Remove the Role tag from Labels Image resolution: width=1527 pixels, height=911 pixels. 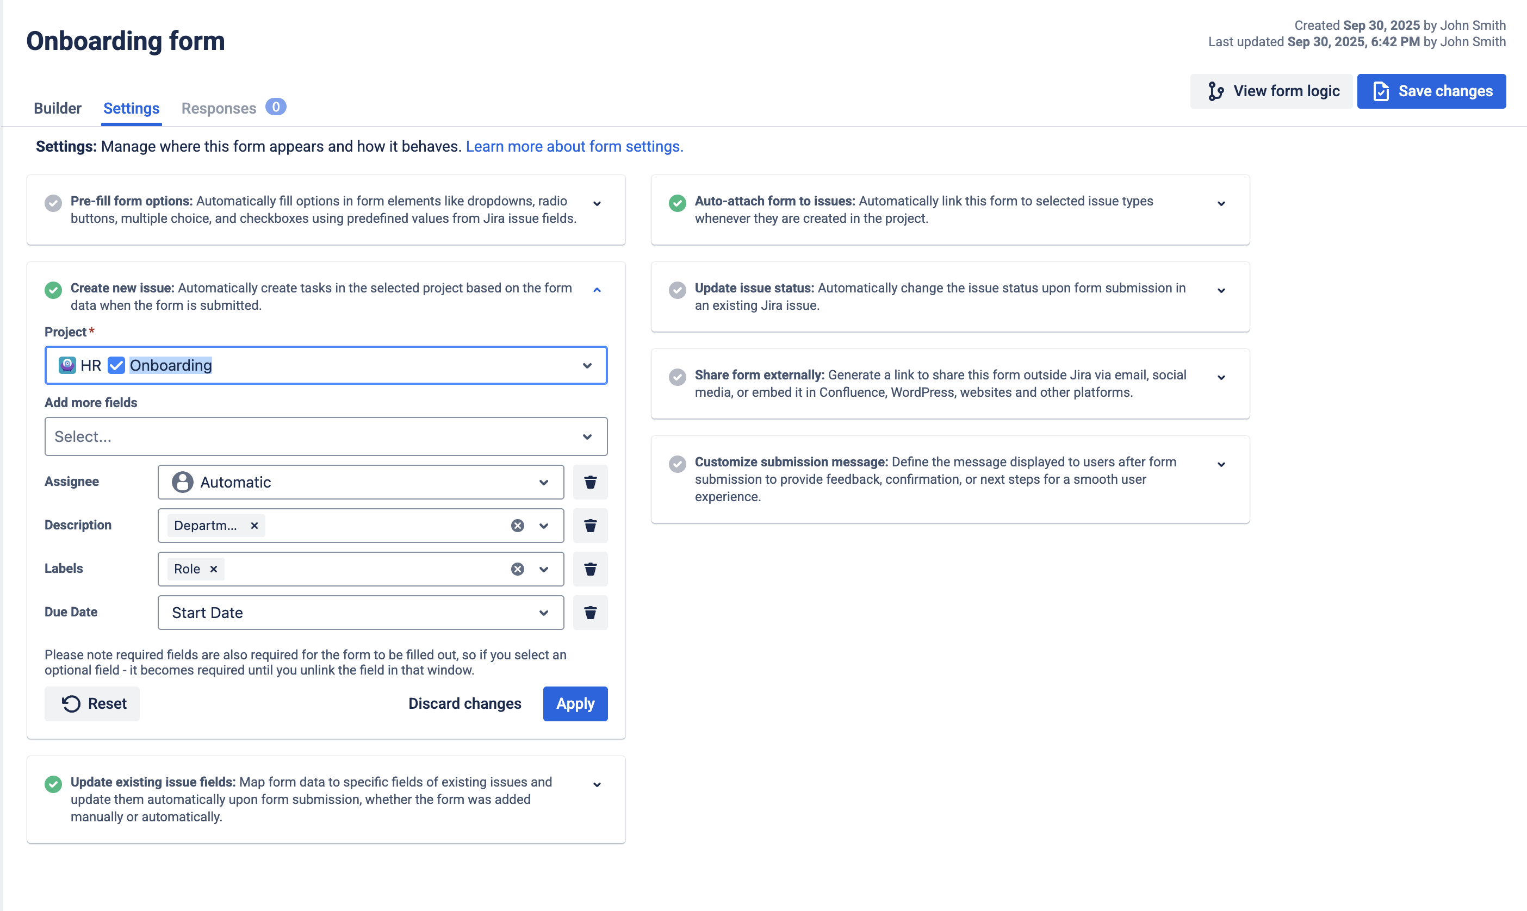pyautogui.click(x=214, y=569)
